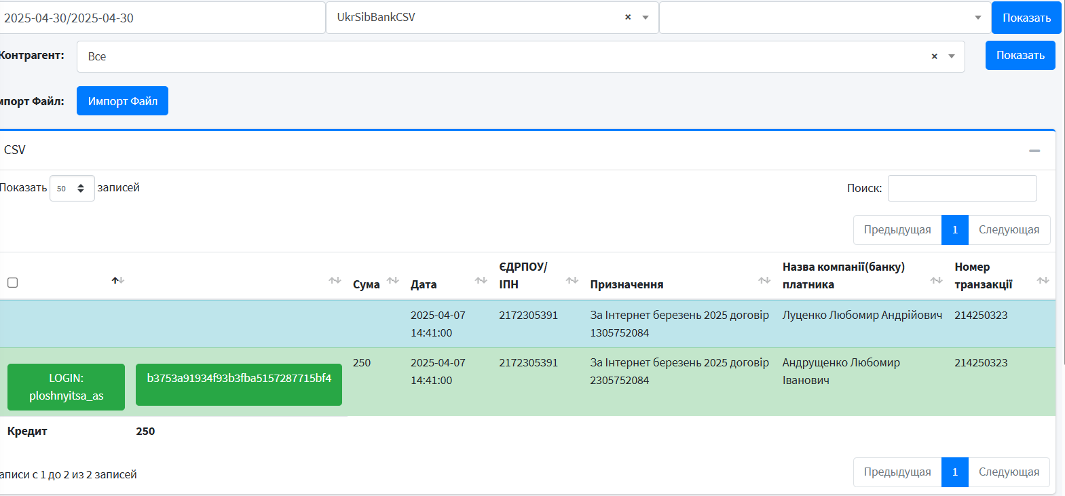Click the Призначення column header text
Screen dimensions: 1065x496
click(627, 284)
